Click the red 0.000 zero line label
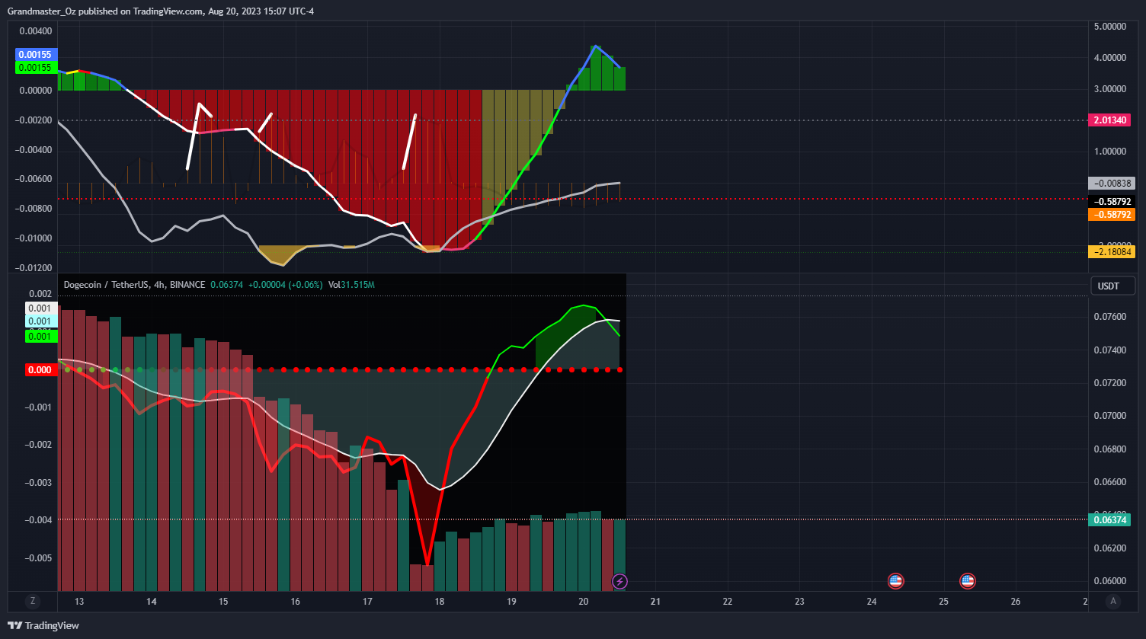1146x639 pixels. 41,370
